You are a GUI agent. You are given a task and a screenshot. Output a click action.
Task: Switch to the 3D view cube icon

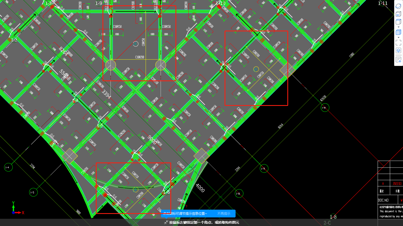(x=398, y=14)
